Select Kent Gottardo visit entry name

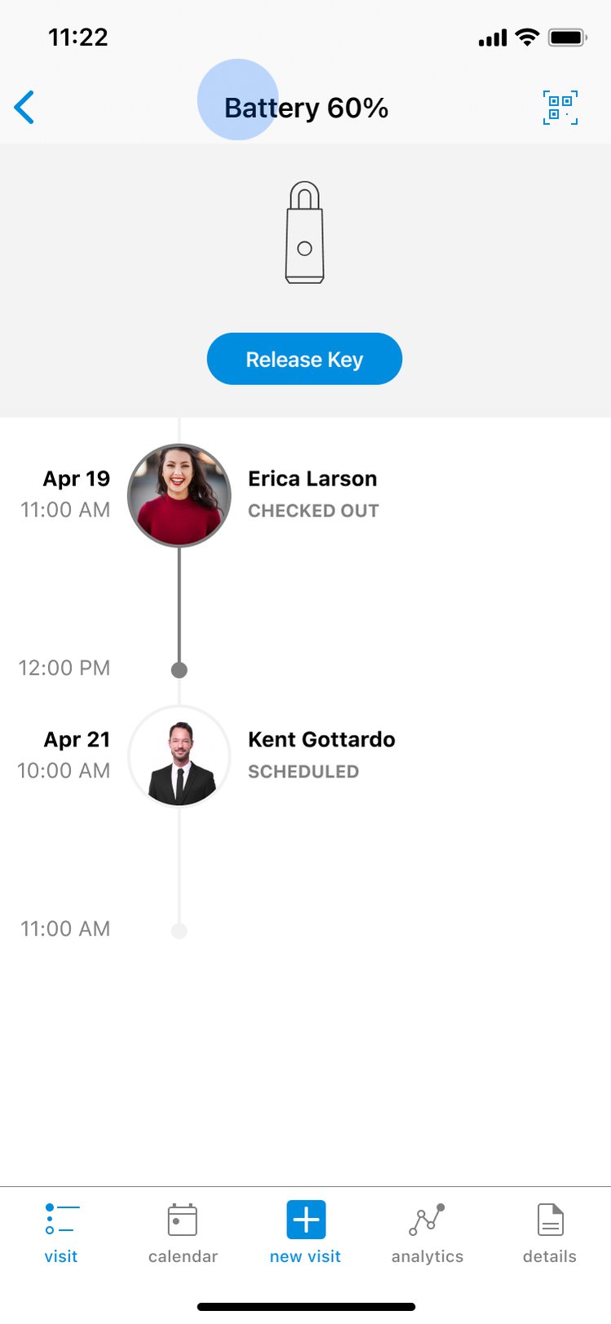click(321, 740)
